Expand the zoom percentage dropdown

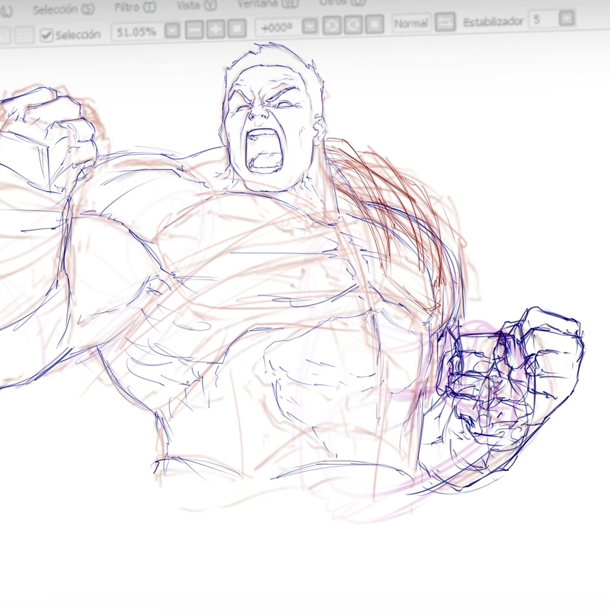[x=173, y=30]
